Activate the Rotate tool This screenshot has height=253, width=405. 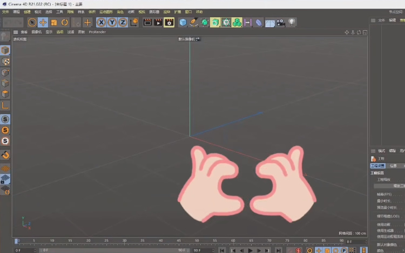(x=65, y=23)
